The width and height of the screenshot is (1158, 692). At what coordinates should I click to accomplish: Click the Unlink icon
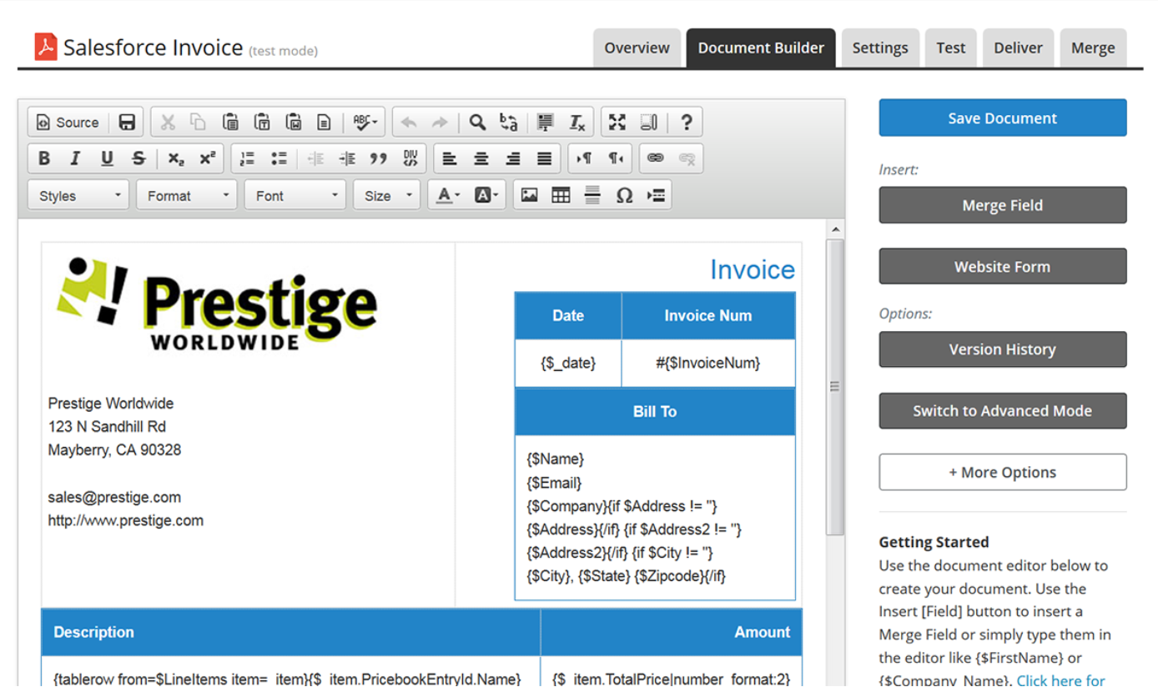[x=687, y=158]
